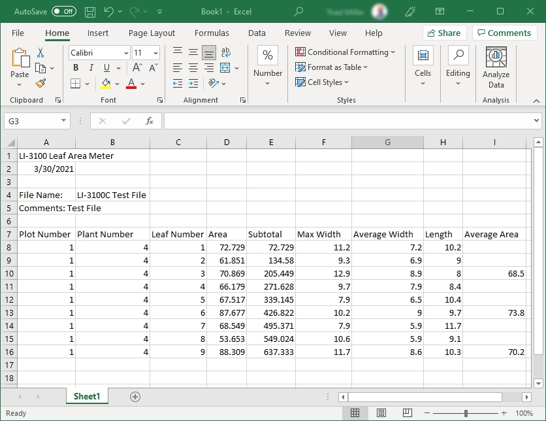The image size is (546, 421).
Task: Switch to the Formulas tab
Action: click(212, 33)
